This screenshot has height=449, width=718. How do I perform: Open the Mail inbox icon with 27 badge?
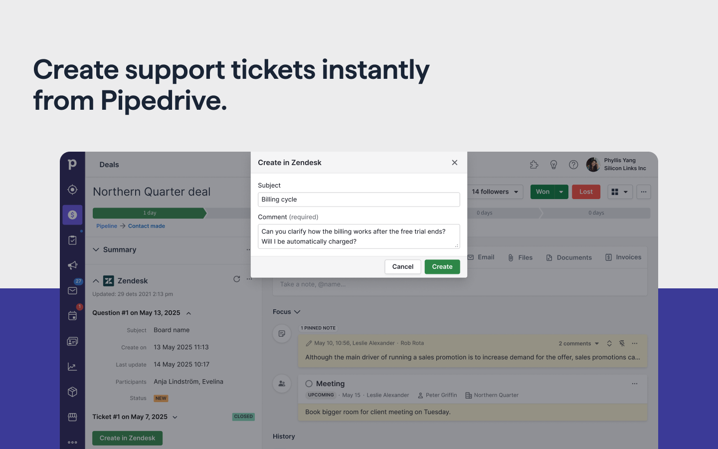click(x=72, y=291)
